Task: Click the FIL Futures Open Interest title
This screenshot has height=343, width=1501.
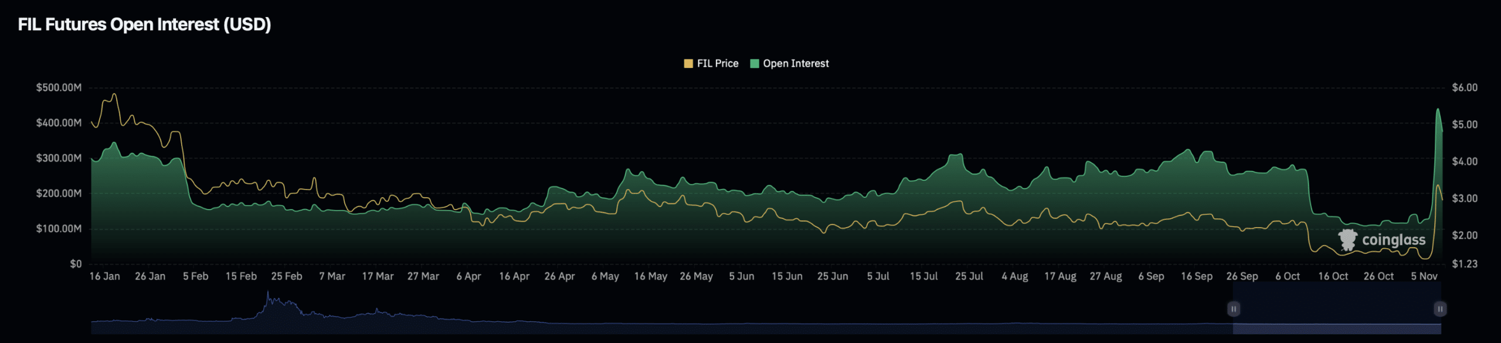Action: (144, 25)
